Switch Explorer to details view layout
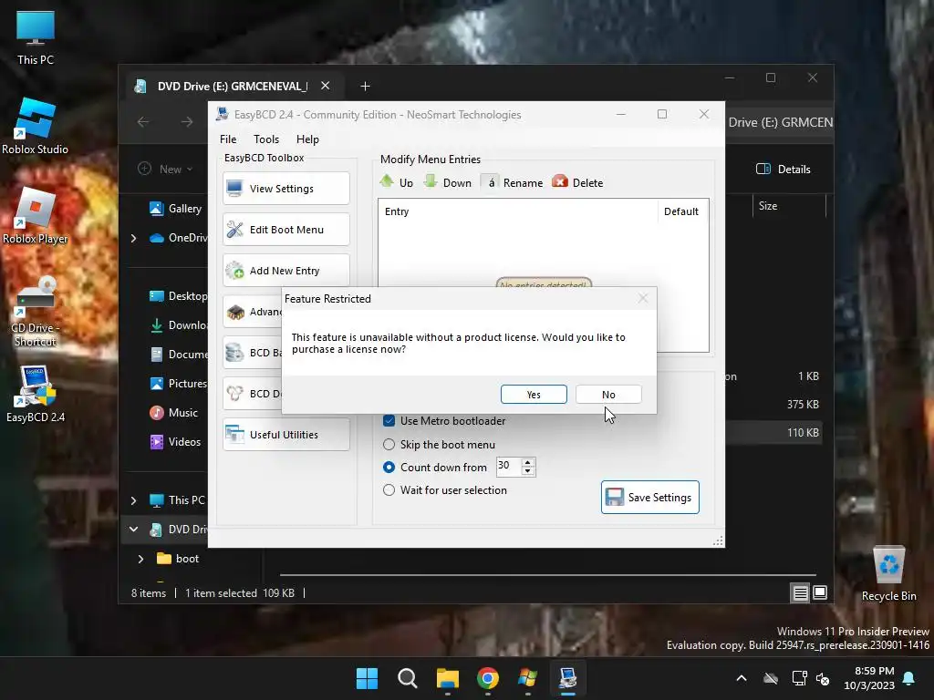Image resolution: width=934 pixels, height=700 pixels. click(800, 592)
